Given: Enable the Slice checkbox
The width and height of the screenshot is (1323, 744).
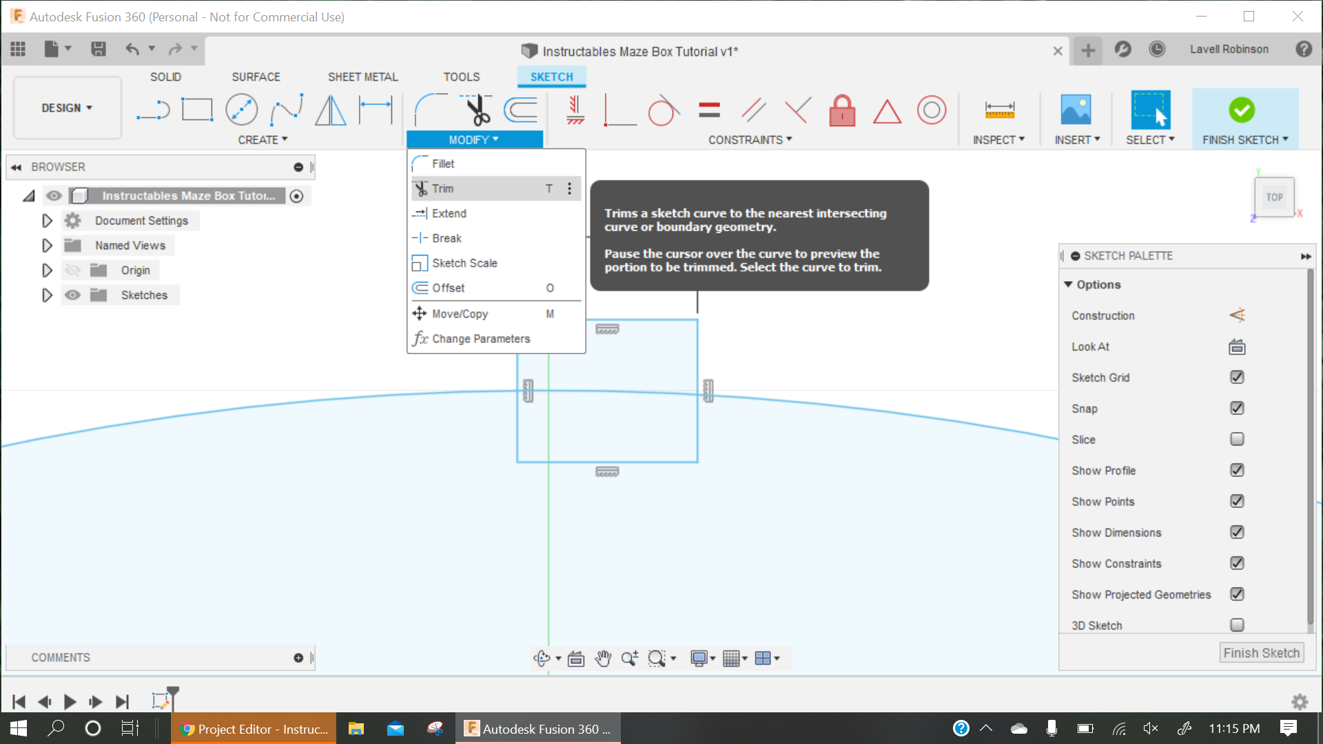Looking at the screenshot, I should 1237,440.
